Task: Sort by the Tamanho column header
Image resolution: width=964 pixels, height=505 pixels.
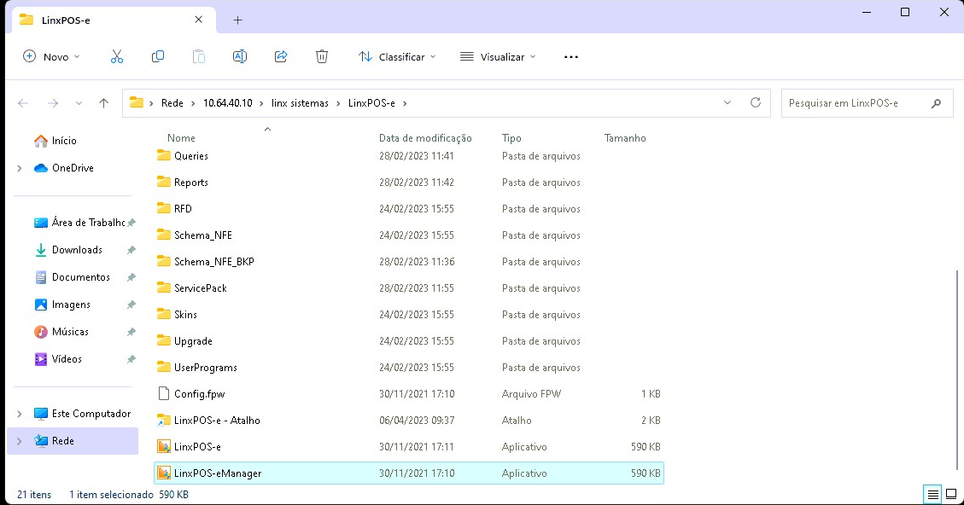Action: coord(625,138)
